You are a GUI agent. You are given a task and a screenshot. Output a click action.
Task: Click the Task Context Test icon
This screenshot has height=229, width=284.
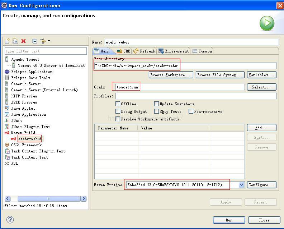coord(7,157)
